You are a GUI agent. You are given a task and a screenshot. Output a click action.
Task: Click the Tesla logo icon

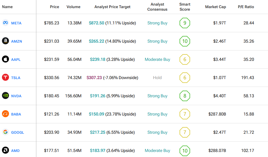click(x=5, y=78)
